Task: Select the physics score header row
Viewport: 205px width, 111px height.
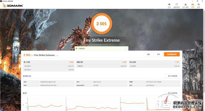Action: point(101,62)
